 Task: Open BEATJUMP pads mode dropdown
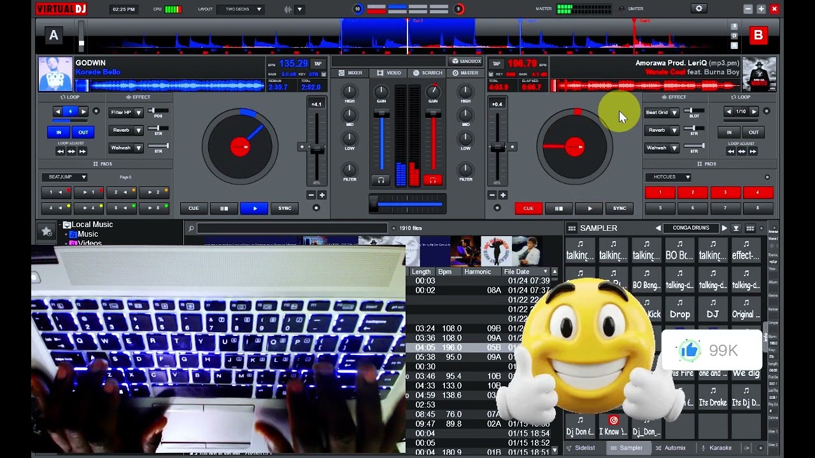point(64,177)
